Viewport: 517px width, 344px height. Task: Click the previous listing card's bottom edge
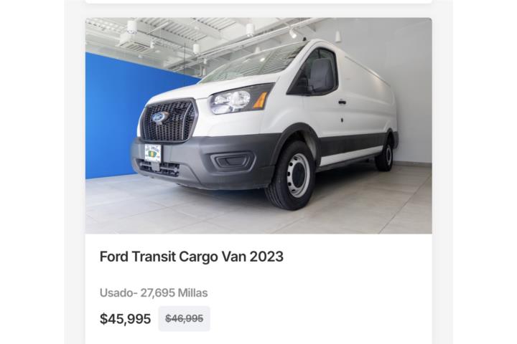(258, 1)
